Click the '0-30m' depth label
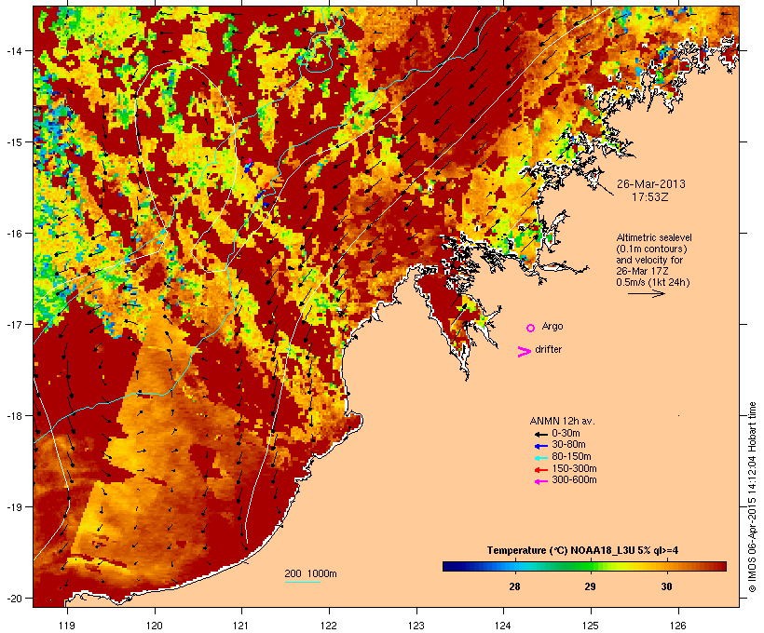The image size is (764, 633). [566, 434]
